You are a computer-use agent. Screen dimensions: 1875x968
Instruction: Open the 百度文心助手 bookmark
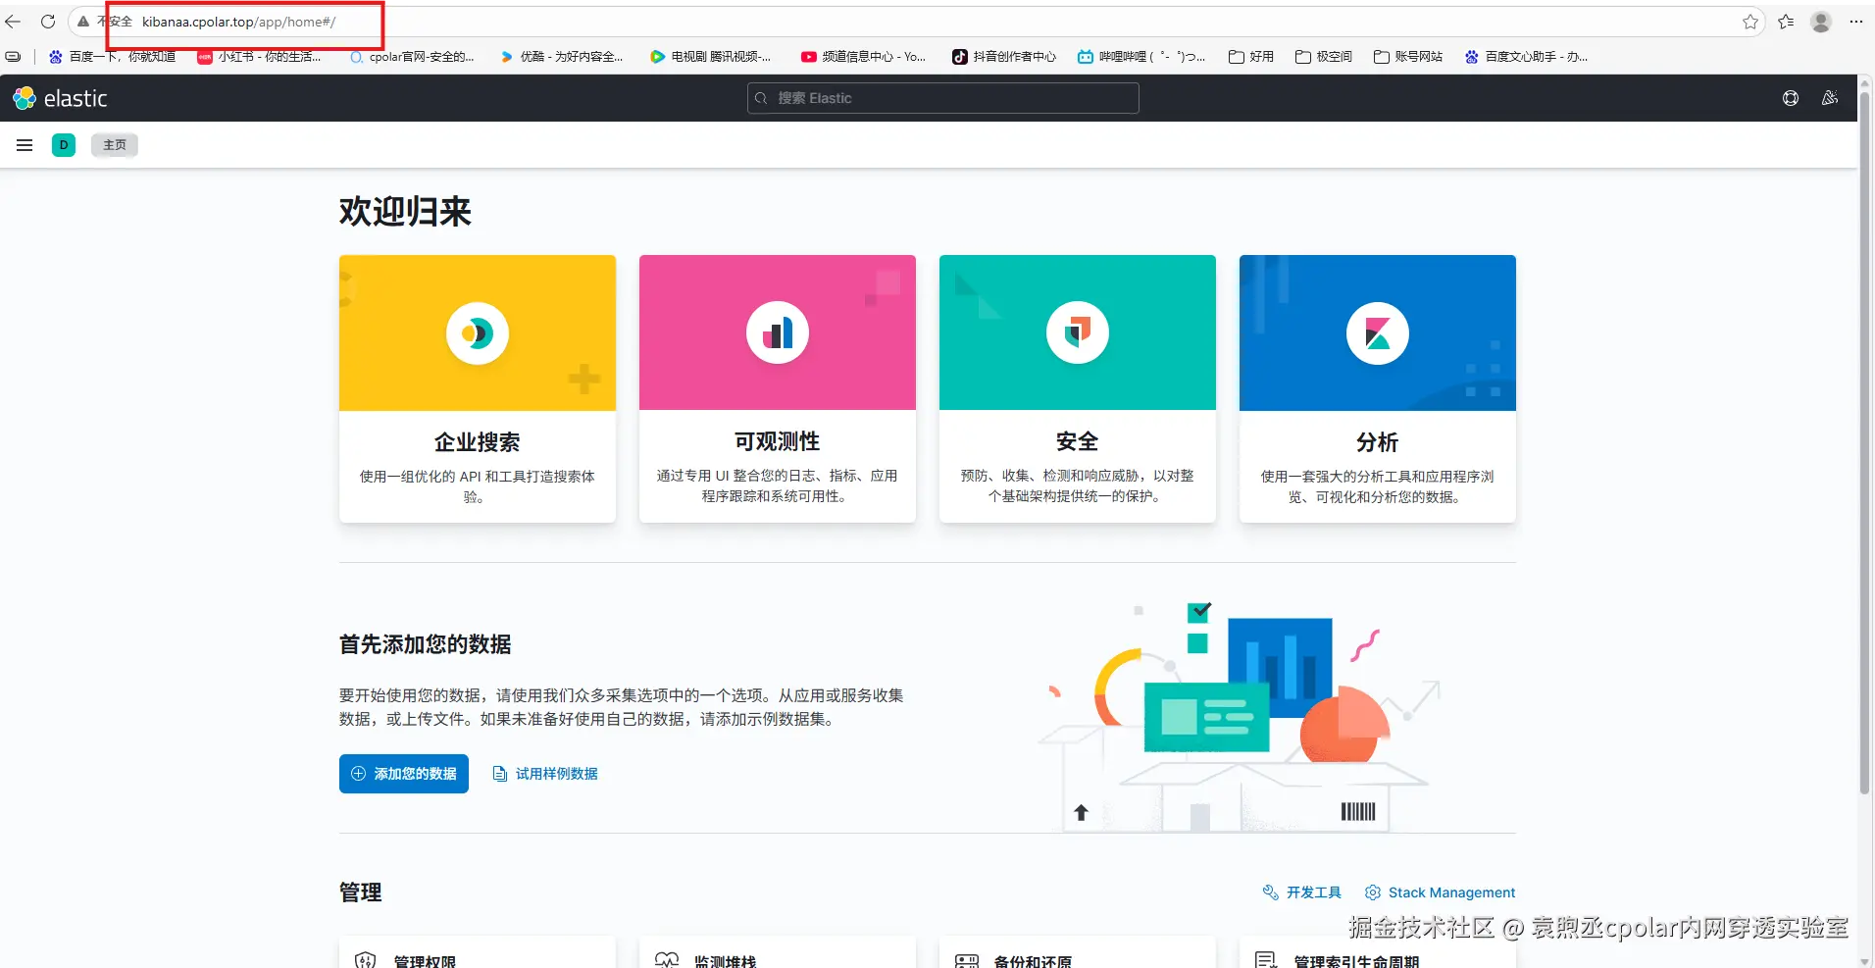pos(1527,57)
